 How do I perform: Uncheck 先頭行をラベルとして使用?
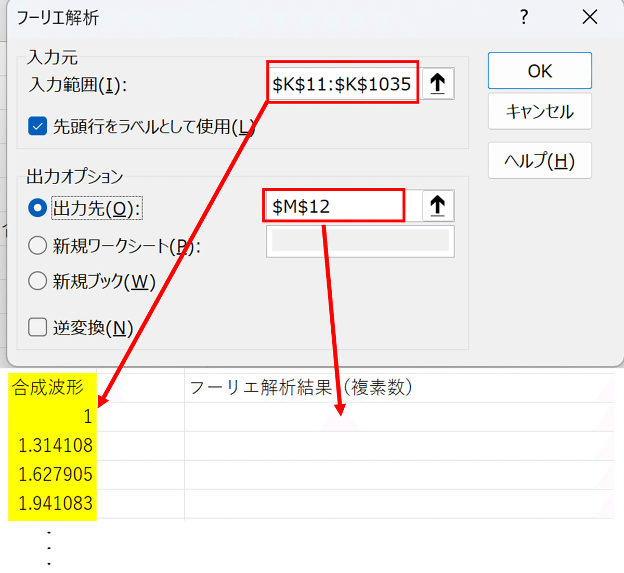[x=37, y=126]
